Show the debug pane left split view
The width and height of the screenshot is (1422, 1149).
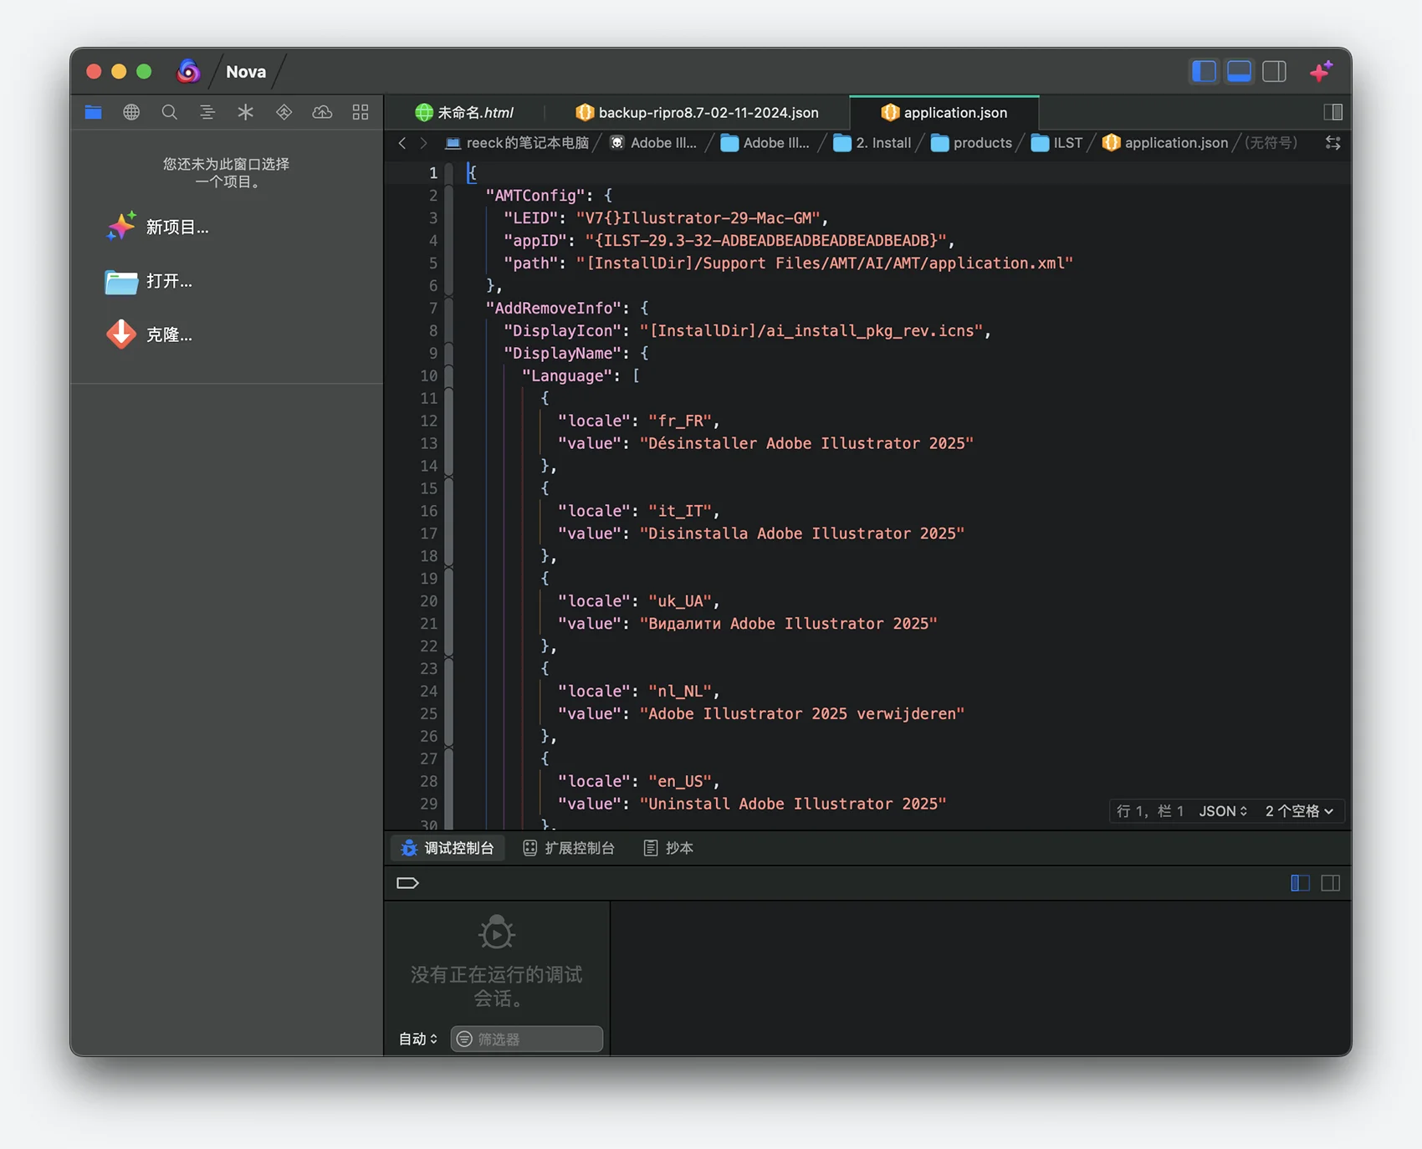1300,883
